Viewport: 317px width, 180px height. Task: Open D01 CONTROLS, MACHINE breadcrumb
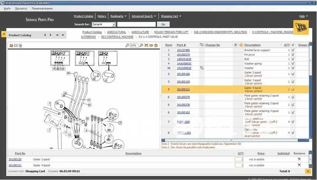117,37
